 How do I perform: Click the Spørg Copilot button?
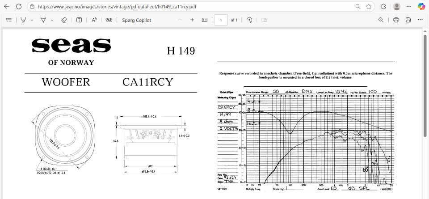(137, 20)
